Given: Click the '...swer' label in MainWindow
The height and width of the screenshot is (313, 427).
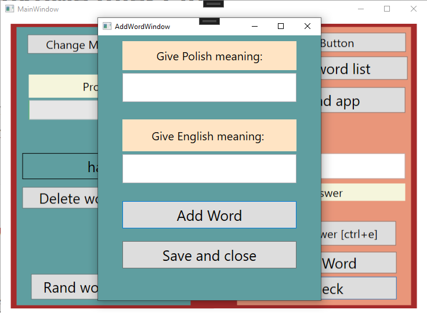Looking at the screenshot, I should (363, 192).
